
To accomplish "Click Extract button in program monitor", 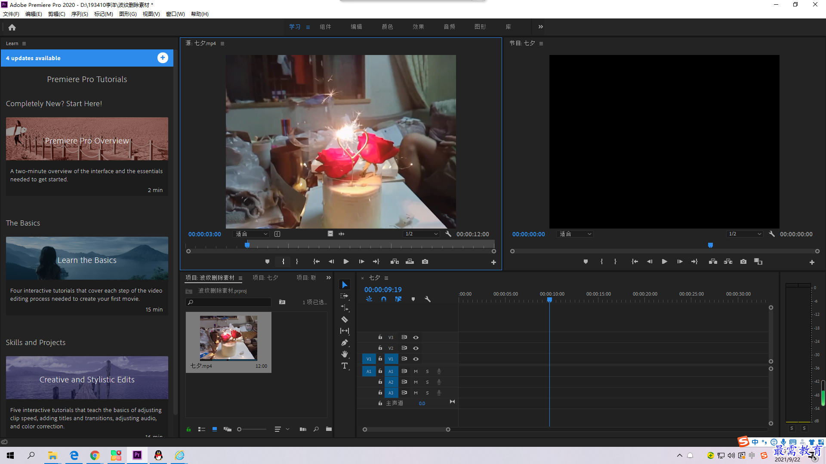I will 728,262.
